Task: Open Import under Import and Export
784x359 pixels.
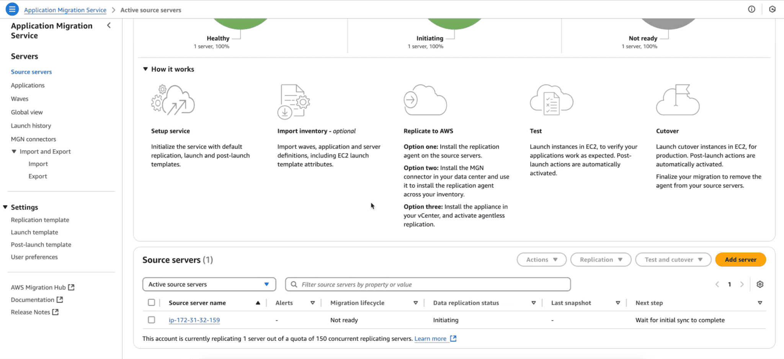Action: pos(38,164)
